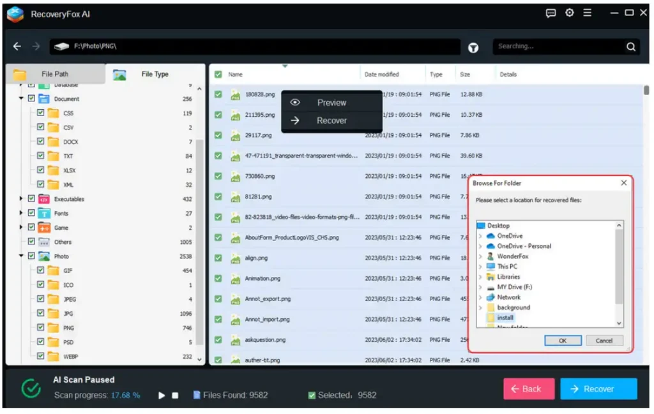Toggle the CSS folder checkbox
The height and width of the screenshot is (414, 654).
pos(40,113)
